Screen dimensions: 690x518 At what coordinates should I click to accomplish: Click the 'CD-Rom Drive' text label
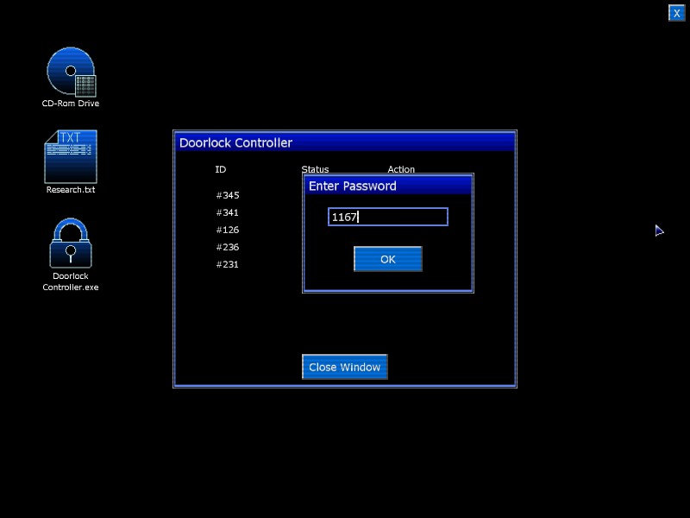point(71,104)
